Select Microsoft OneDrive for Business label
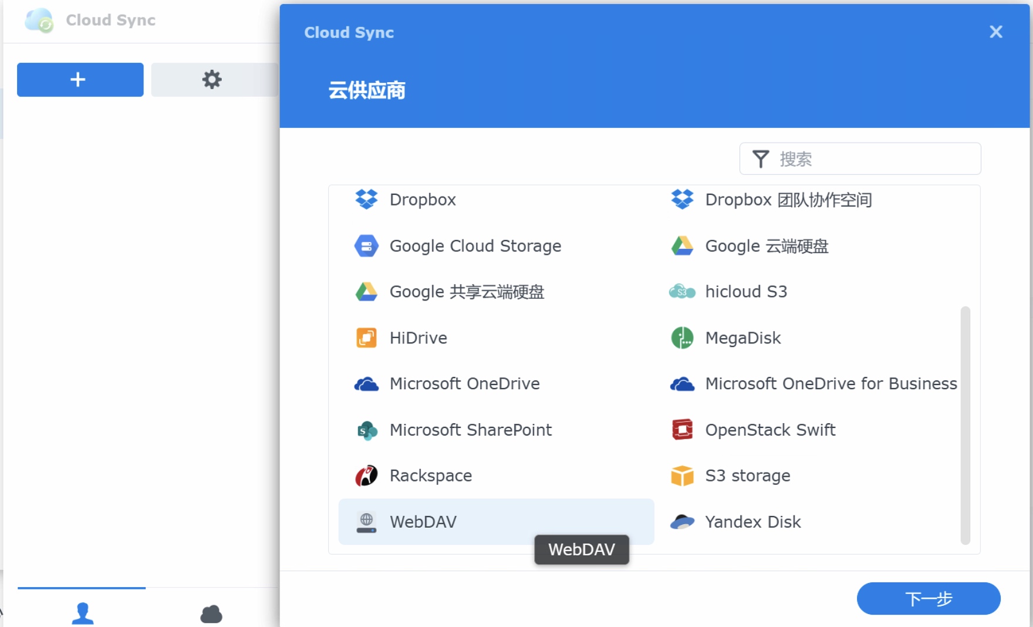Screen dimensions: 1033x627 [831, 384]
